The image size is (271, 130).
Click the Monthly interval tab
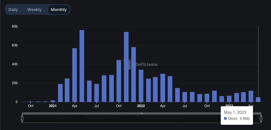(59, 10)
